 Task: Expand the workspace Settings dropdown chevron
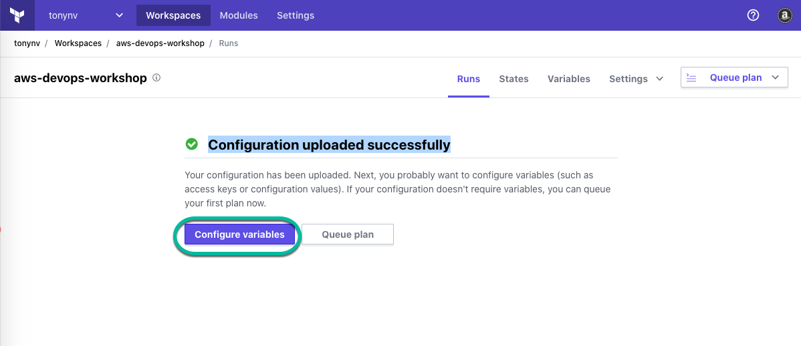(659, 79)
